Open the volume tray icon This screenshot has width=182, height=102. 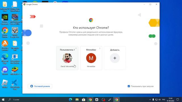point(160,99)
